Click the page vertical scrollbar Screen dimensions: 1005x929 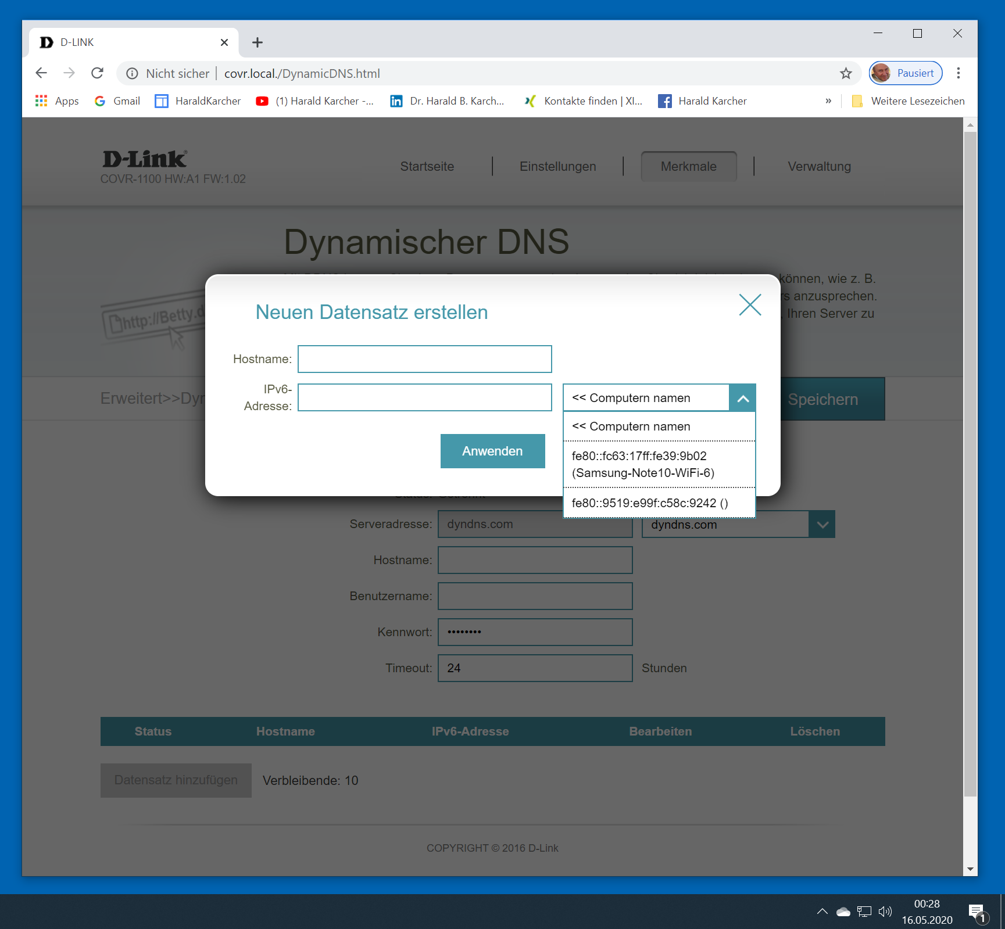[970, 464]
